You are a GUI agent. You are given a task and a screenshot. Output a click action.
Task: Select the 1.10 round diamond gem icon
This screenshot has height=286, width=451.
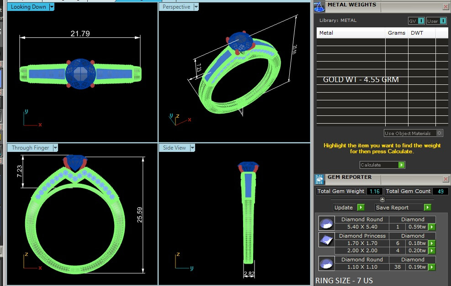point(325,264)
